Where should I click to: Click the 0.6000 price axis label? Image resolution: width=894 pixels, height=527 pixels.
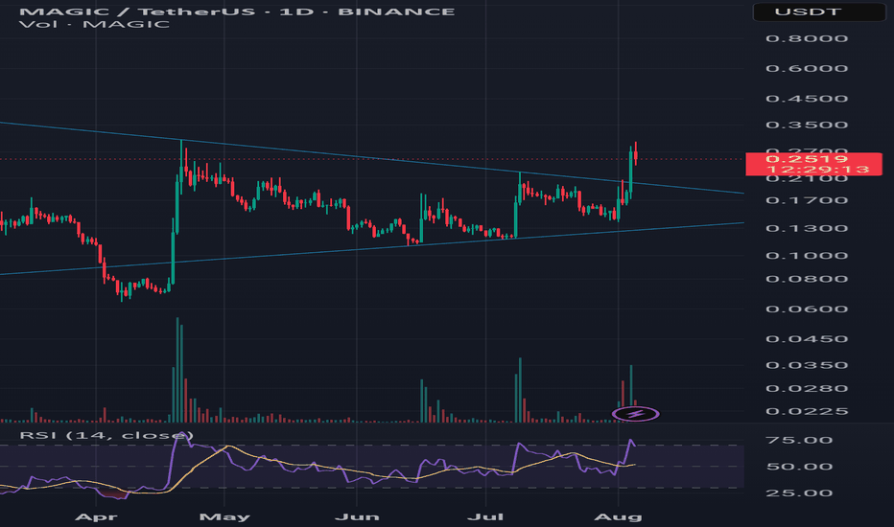click(806, 68)
